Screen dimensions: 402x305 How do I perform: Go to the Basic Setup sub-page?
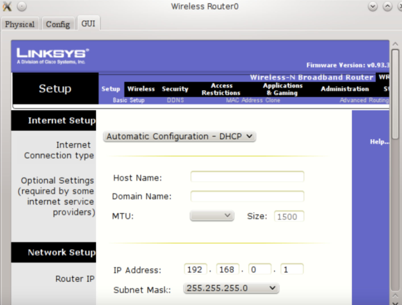point(129,100)
